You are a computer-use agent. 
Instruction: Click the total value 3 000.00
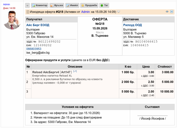tap(168, 72)
